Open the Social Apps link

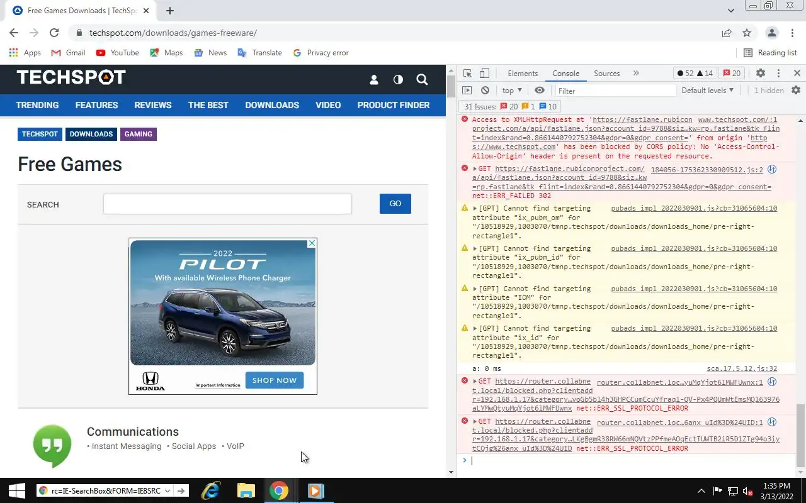coord(194,446)
